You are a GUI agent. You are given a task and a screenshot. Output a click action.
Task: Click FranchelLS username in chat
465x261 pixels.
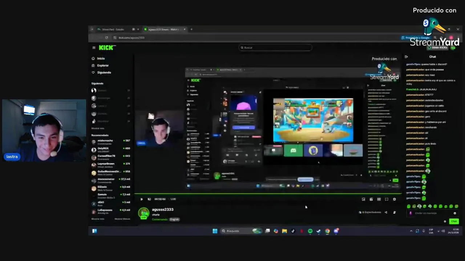(412, 90)
